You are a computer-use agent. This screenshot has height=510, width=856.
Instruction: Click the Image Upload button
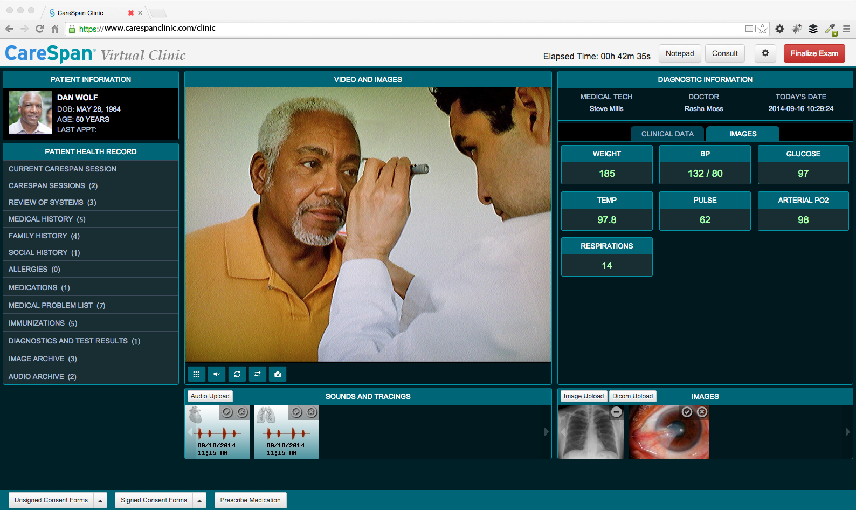coord(584,396)
